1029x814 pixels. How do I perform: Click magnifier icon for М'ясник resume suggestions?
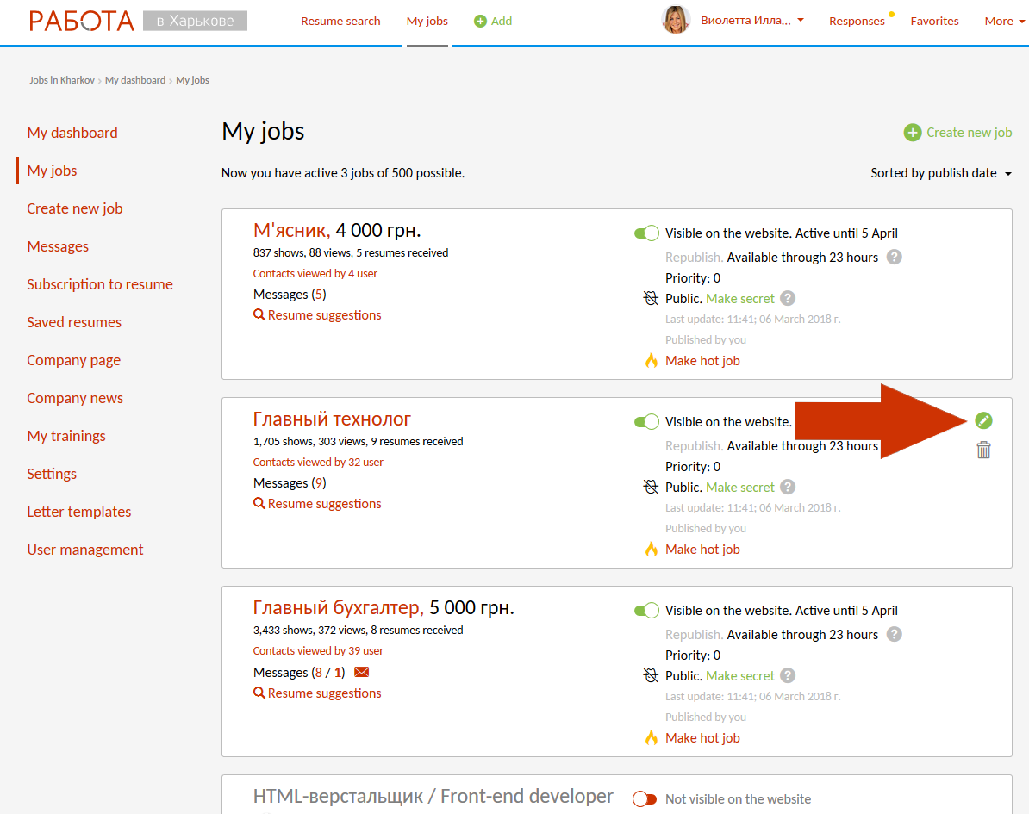point(259,315)
